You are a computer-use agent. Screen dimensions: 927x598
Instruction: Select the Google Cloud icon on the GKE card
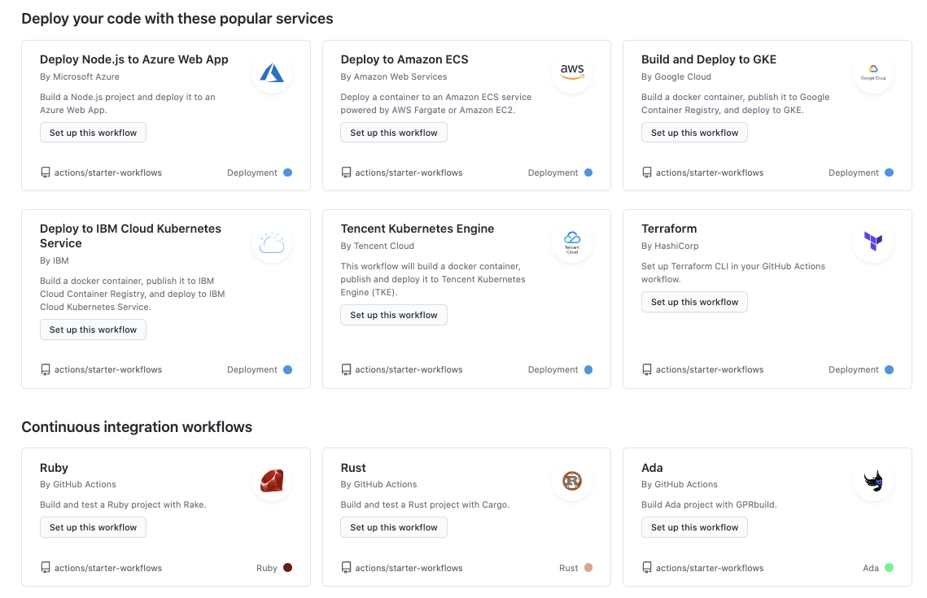(872, 72)
